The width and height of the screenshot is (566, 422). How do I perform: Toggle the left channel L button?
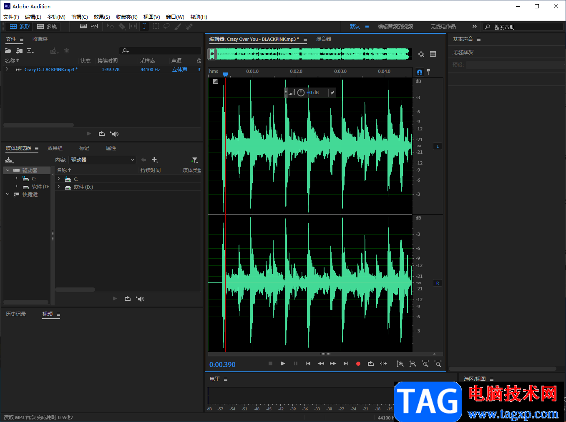(438, 146)
